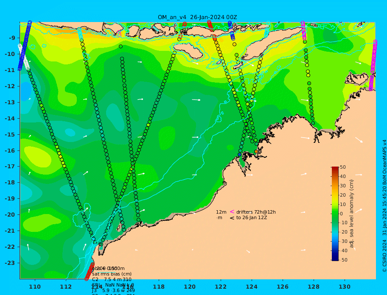Click the 'J3 5.9 3.6 w 249' stats row
The image size is (387, 295).
coord(114,291)
